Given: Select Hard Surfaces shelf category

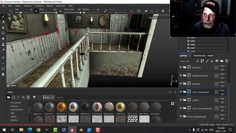Looking at the screenshot, I should (17, 110).
